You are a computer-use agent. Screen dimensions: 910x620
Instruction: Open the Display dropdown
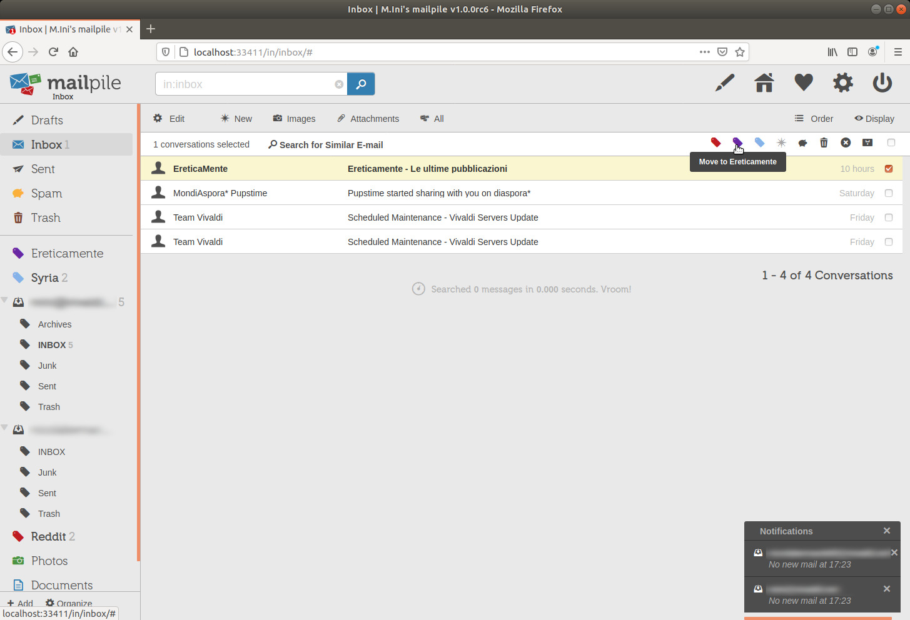(x=874, y=119)
